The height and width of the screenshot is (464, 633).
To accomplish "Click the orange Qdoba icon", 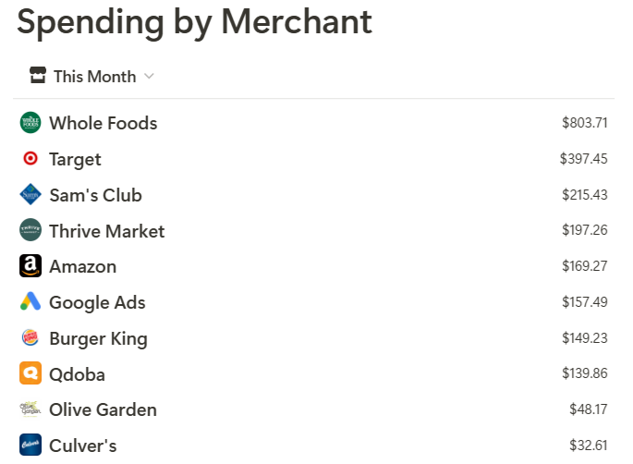I will [30, 373].
